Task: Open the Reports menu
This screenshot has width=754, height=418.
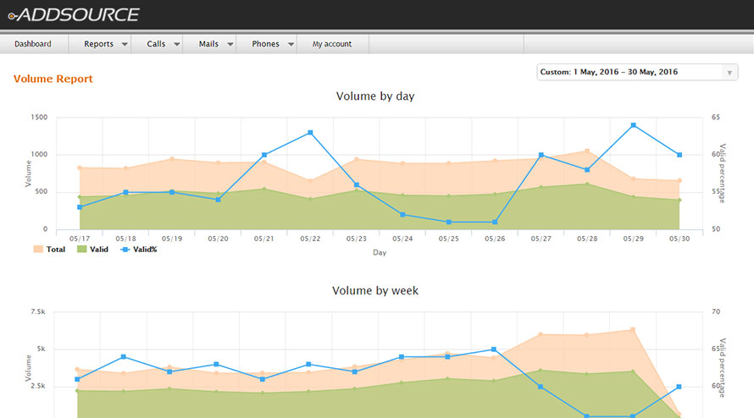Action: pos(98,44)
